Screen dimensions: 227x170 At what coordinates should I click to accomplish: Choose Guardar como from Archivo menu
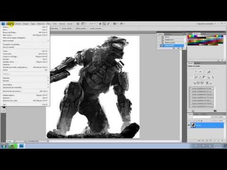pyautogui.click(x=25, y=62)
